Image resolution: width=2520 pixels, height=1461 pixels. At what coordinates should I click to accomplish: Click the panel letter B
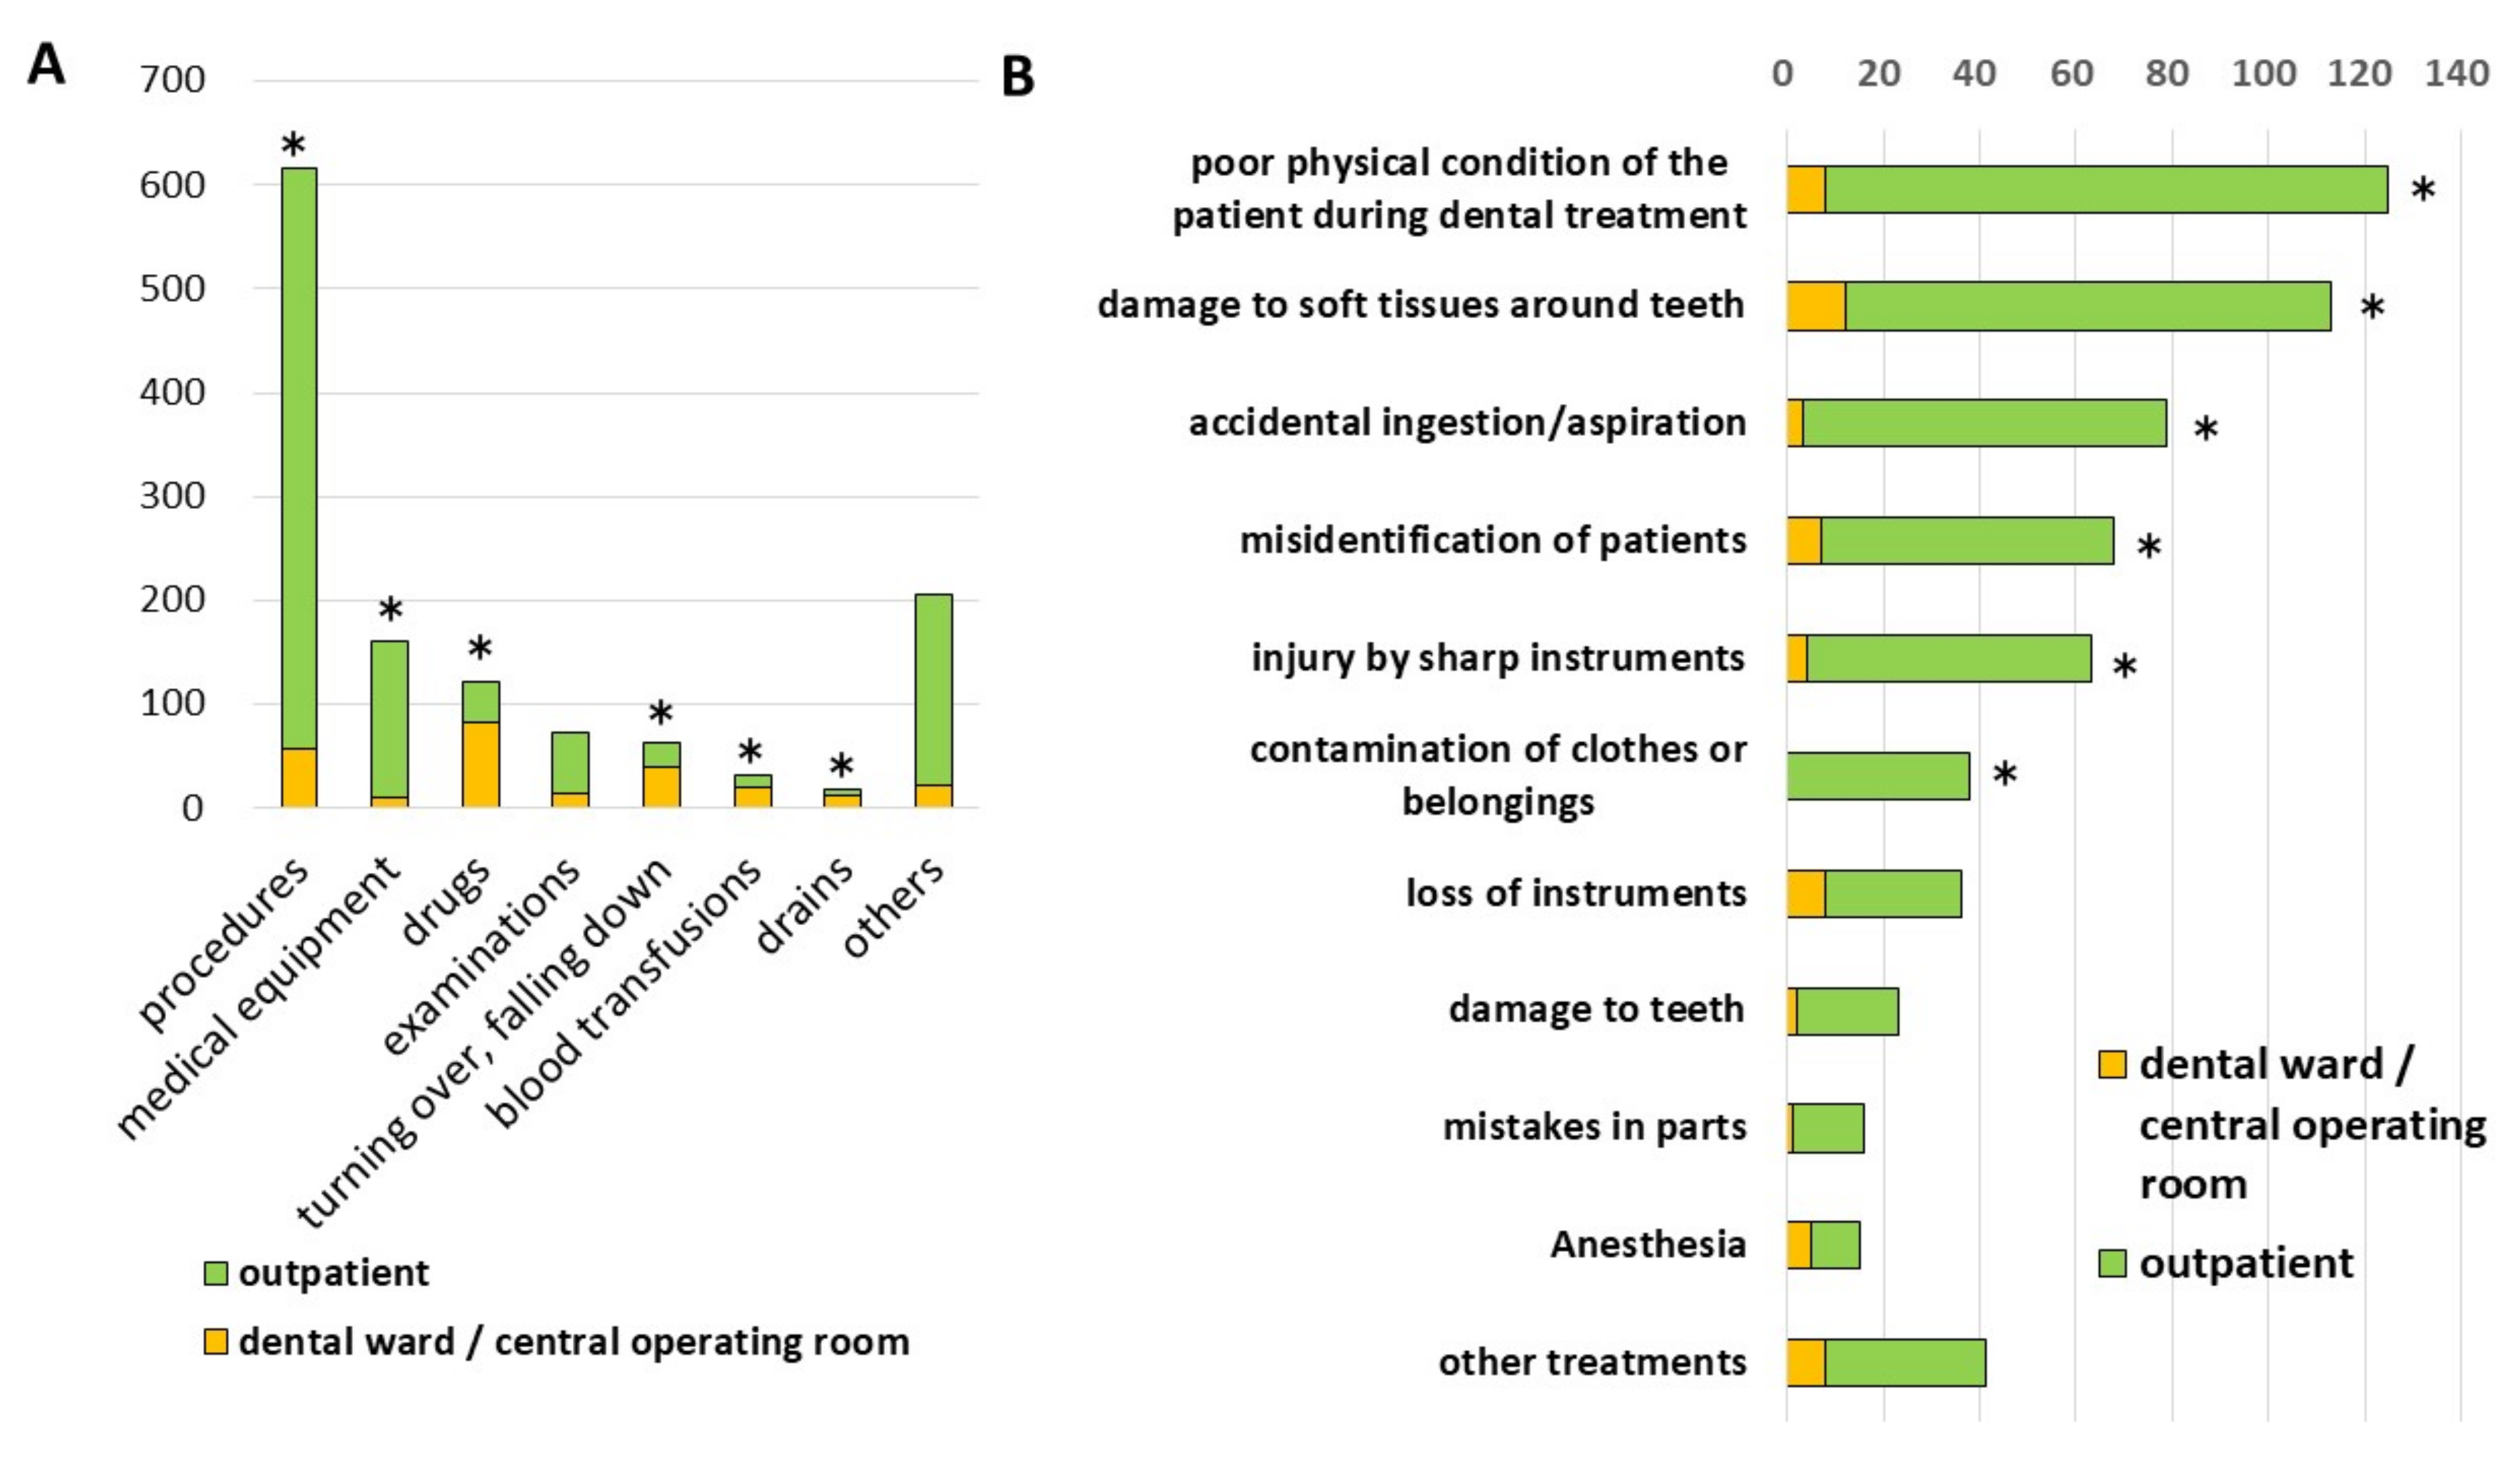(1017, 77)
